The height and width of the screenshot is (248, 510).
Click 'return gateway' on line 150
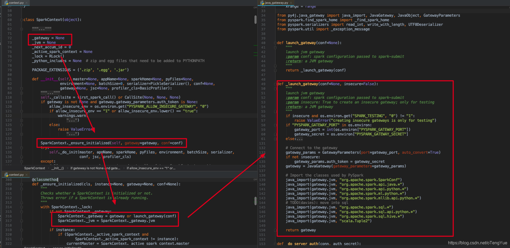point(301,230)
